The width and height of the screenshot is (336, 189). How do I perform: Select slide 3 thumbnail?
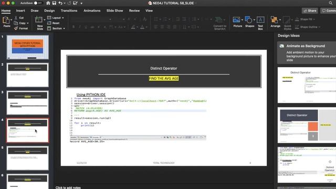[x=28, y=102]
